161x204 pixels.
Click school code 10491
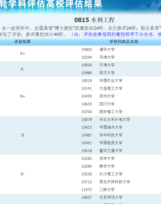87,143
